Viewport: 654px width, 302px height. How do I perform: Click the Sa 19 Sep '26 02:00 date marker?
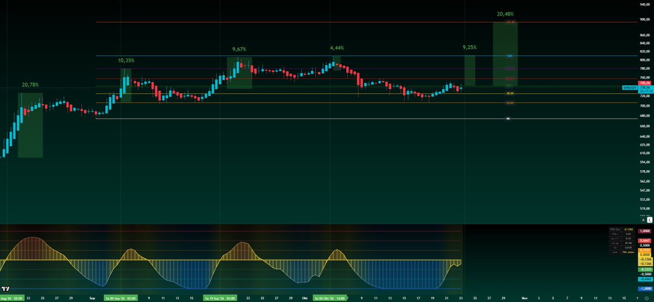click(x=220, y=298)
